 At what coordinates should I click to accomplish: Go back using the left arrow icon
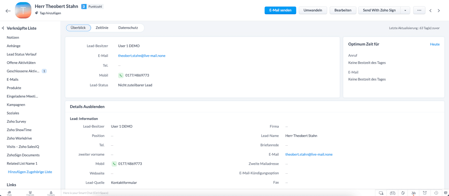8,11
